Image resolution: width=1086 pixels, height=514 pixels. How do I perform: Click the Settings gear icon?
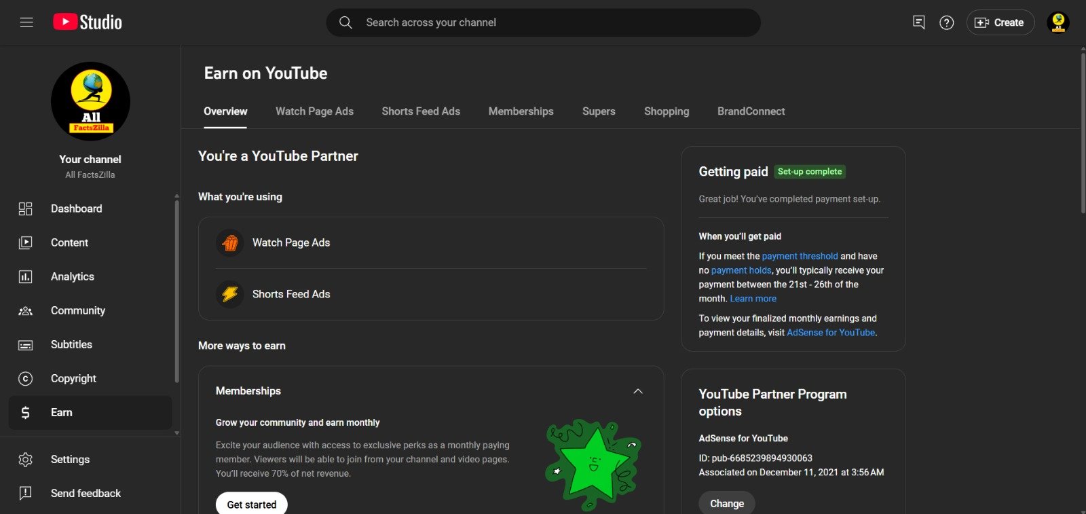(25, 459)
